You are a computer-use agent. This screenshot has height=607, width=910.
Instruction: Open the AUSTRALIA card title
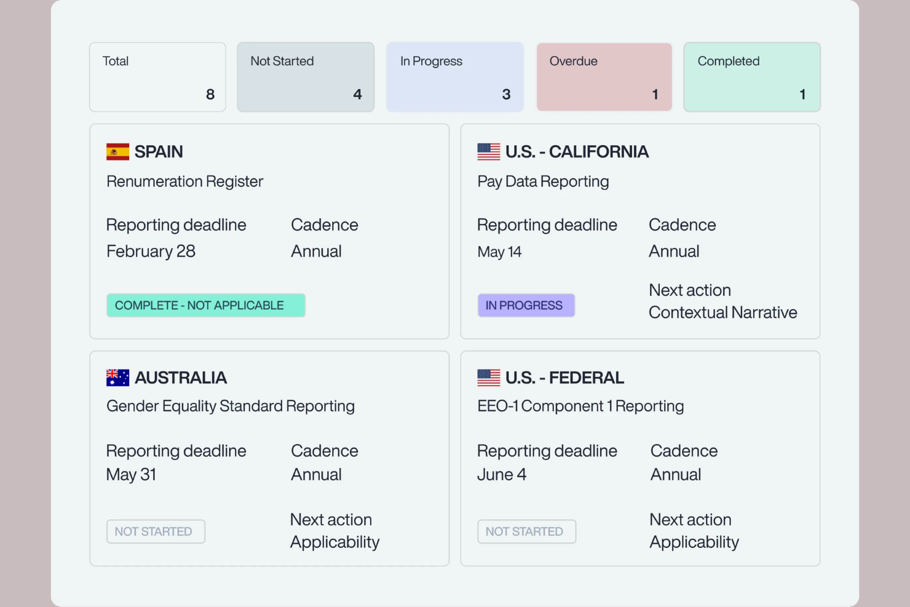(x=181, y=378)
